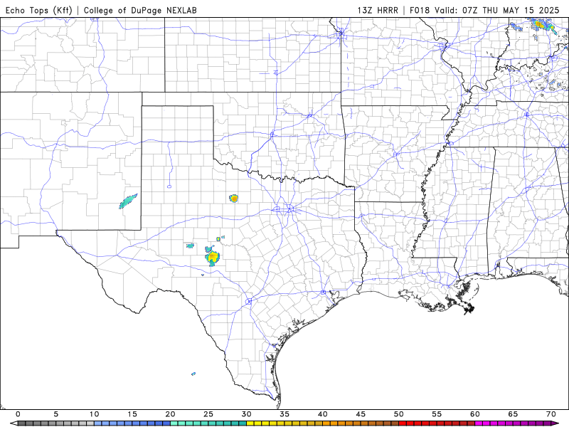Click the orange echo cluster at the top-right corner
The width and height of the screenshot is (569, 427).
point(541,26)
